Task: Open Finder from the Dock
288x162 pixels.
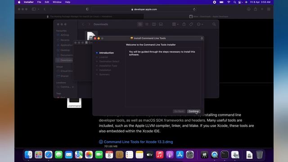Action: pyautogui.click(x=28, y=155)
